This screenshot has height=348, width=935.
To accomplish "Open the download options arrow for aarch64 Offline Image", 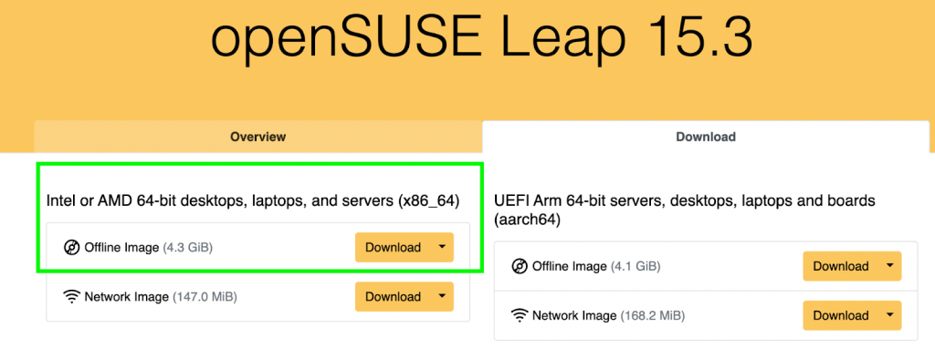I will (x=889, y=266).
